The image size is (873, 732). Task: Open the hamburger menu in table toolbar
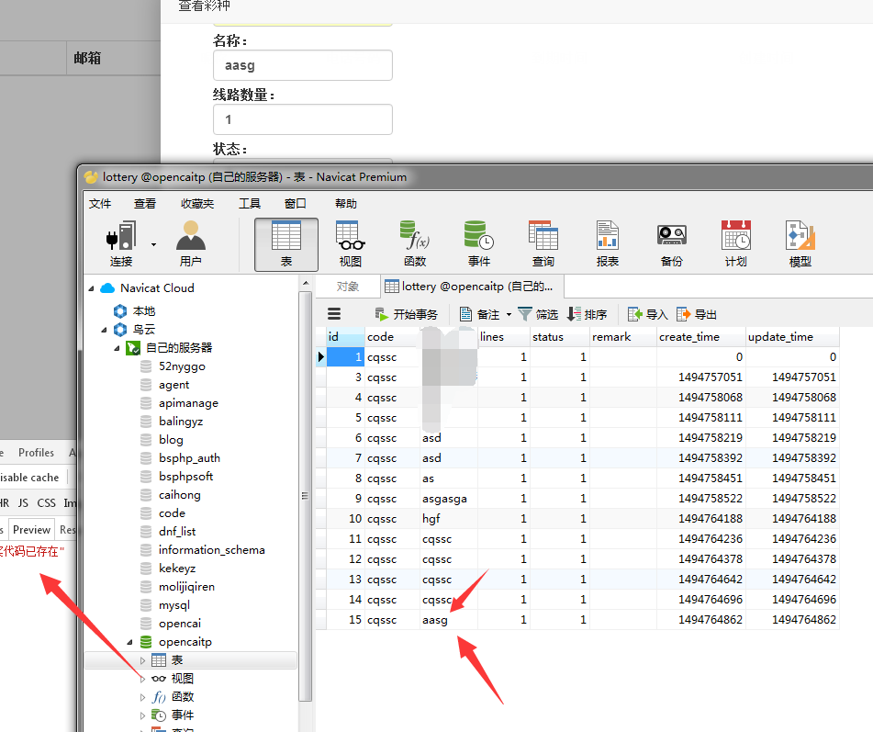click(334, 313)
